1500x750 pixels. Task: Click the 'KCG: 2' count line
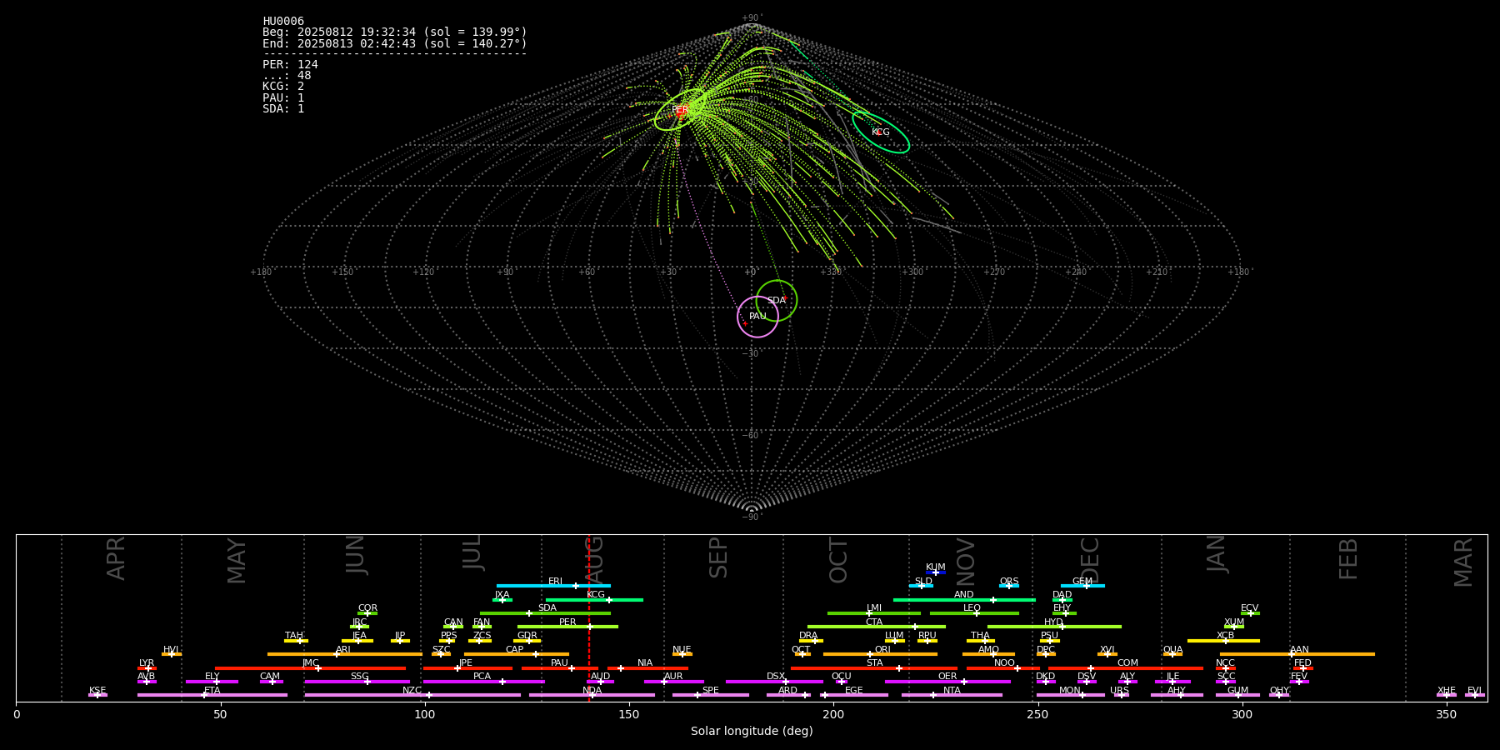click(x=283, y=87)
